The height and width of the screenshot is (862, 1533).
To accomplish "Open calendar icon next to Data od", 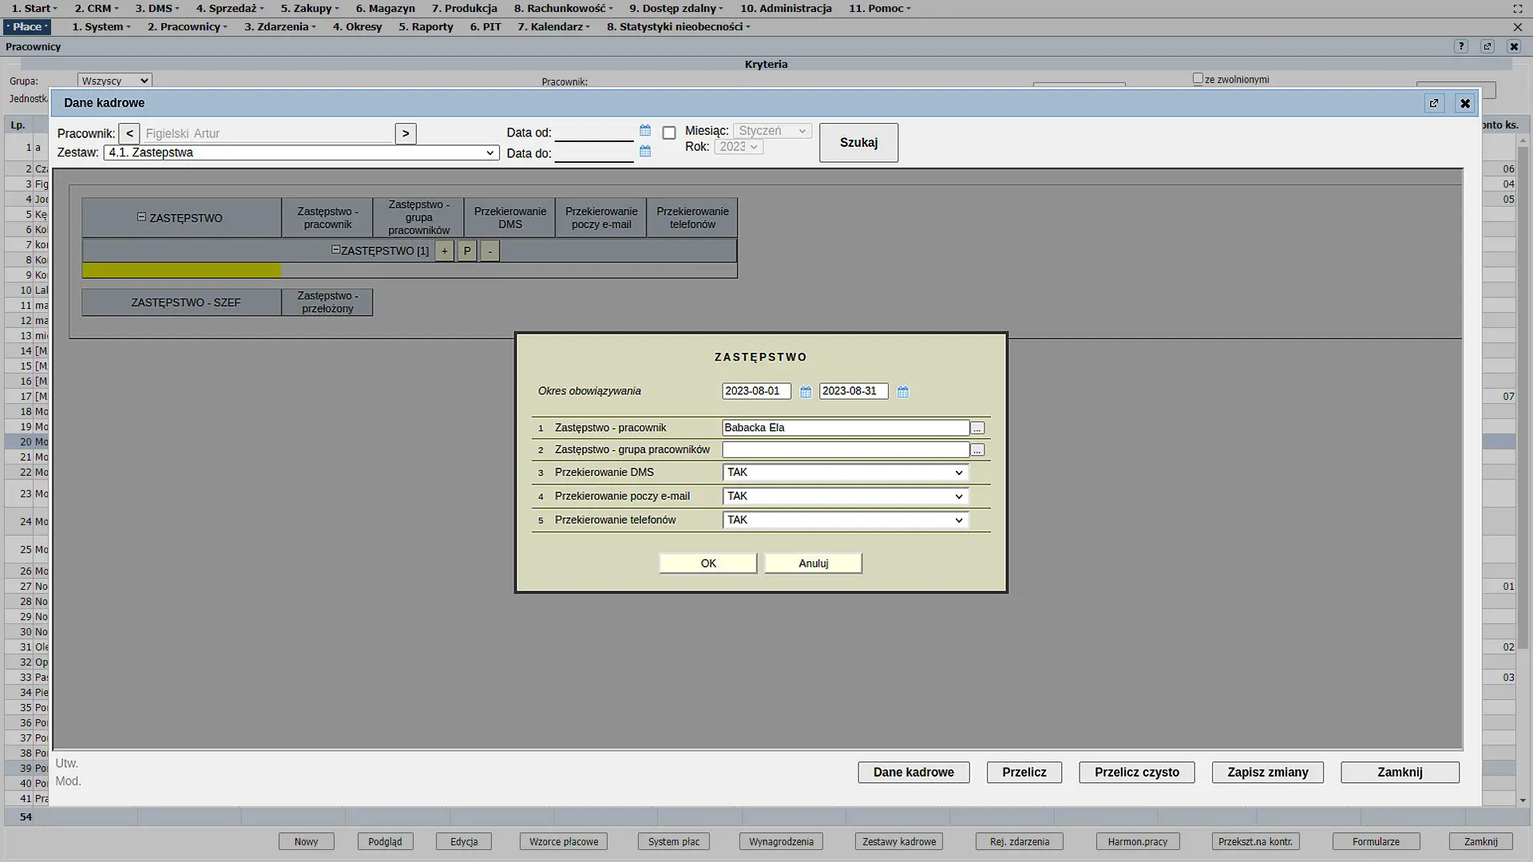I will coord(645,131).
